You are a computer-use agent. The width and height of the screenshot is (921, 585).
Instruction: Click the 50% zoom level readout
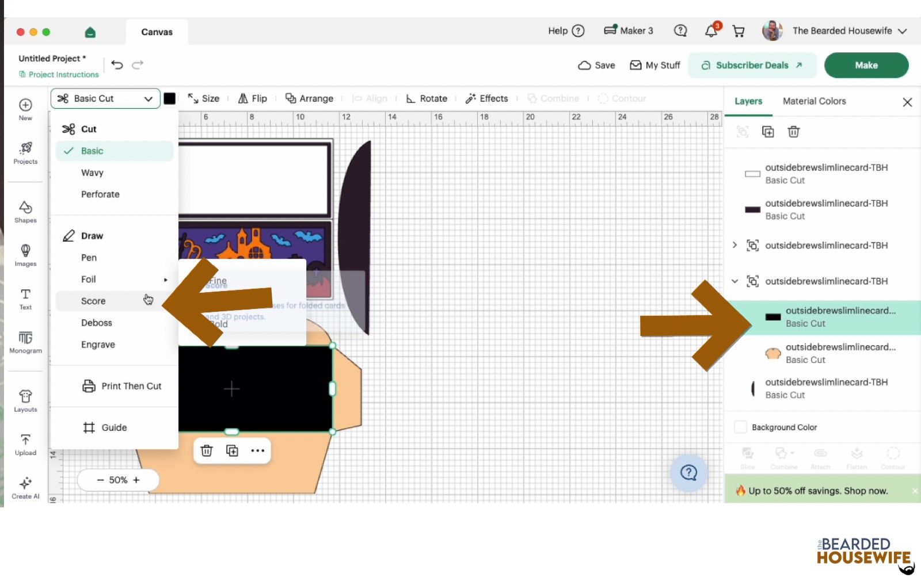(118, 480)
